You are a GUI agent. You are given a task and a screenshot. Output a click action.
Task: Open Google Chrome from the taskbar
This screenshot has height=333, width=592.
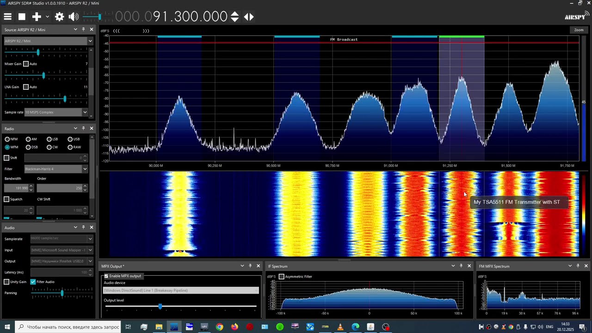click(219, 327)
